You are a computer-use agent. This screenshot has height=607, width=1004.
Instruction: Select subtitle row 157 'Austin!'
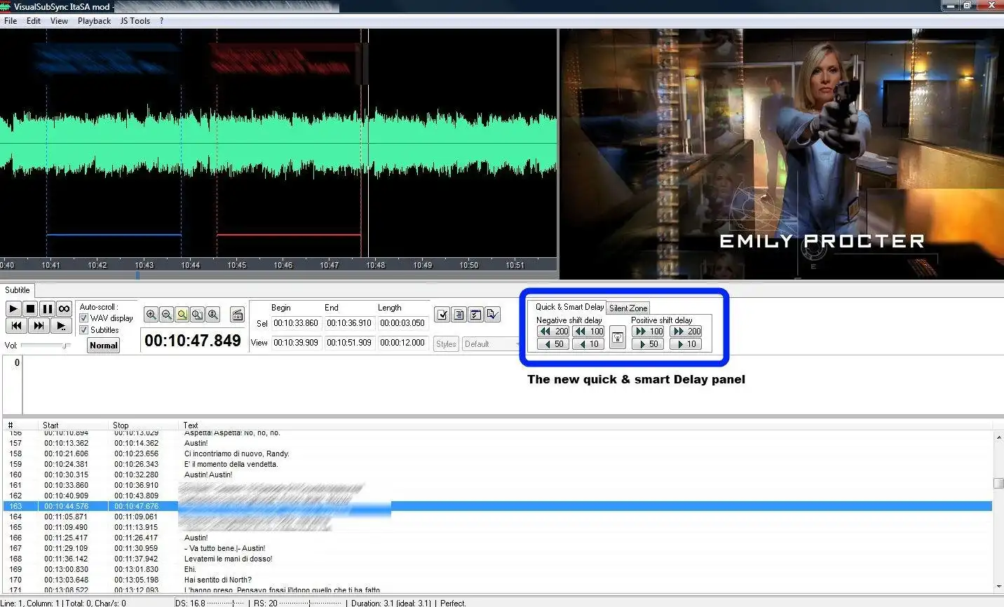(497, 443)
